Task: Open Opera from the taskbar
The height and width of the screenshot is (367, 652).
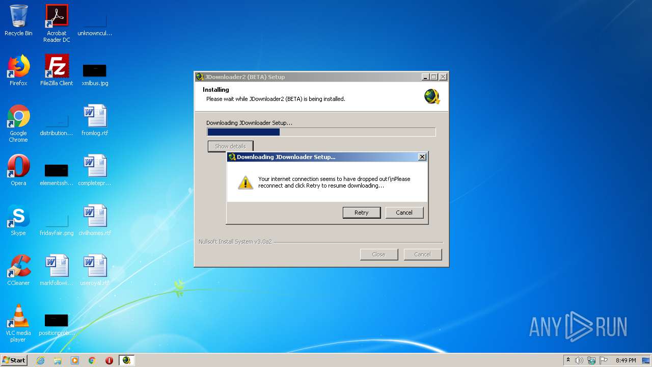Action: coord(109,360)
